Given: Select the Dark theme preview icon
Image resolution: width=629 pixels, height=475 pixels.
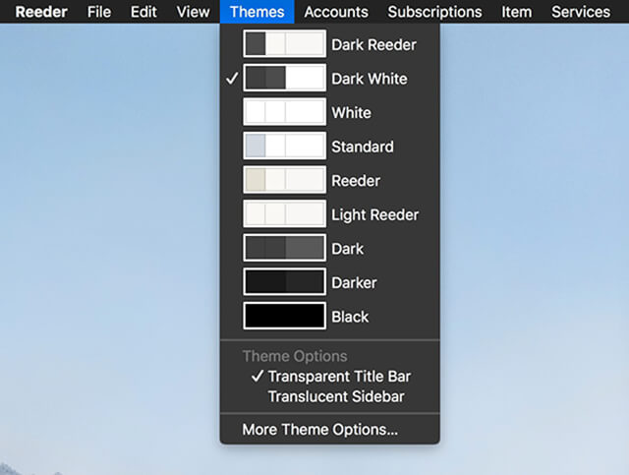Looking at the screenshot, I should (x=284, y=248).
